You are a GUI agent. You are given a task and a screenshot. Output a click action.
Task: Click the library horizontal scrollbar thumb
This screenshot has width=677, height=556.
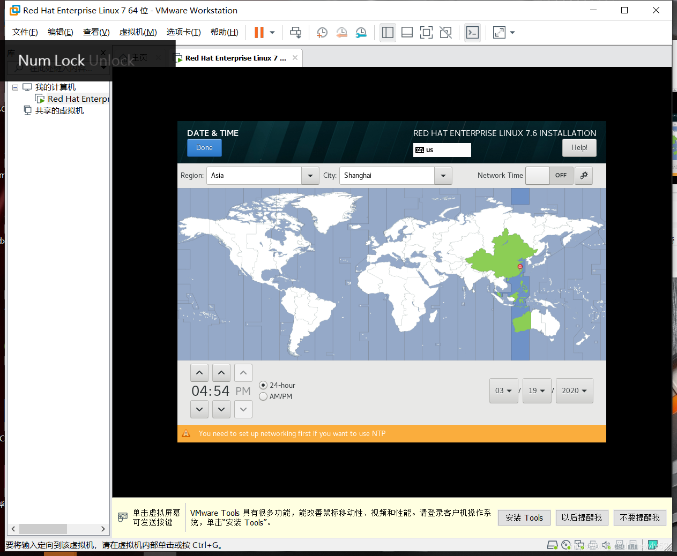click(43, 529)
